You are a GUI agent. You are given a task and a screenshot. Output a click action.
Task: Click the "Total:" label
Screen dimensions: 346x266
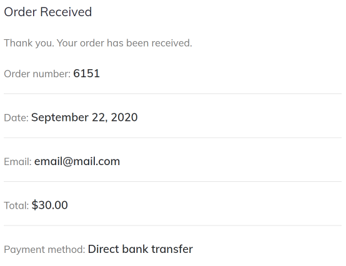[x=16, y=206]
